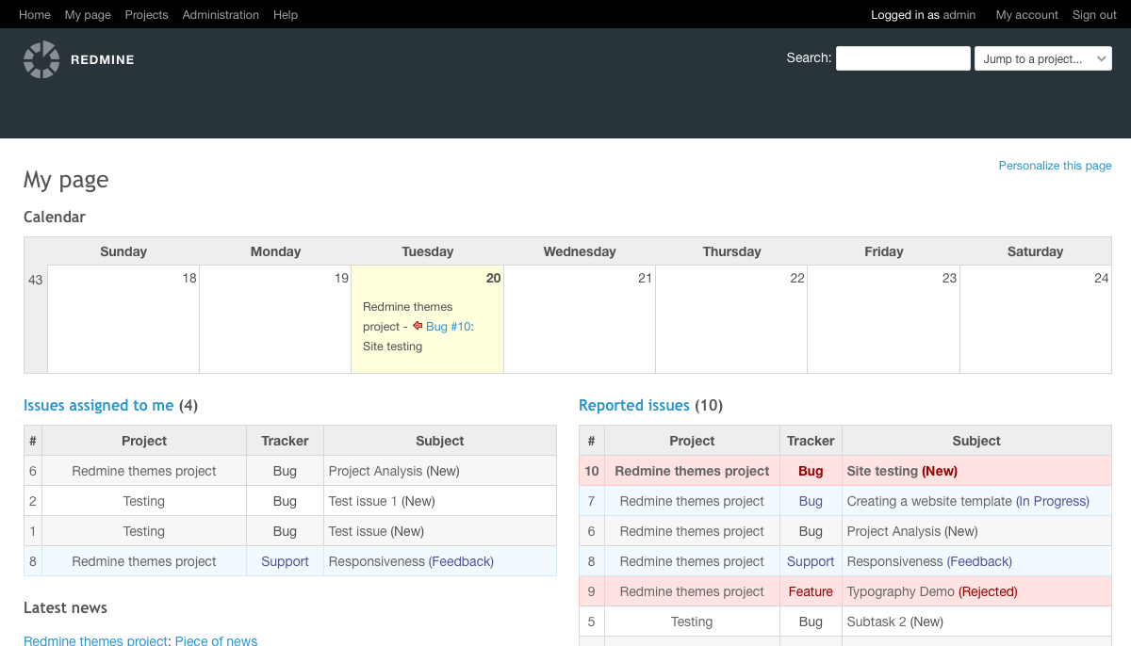Viewport: 1131px width, 646px height.
Task: Click Tracker column header in assigned issues
Action: pyautogui.click(x=285, y=441)
